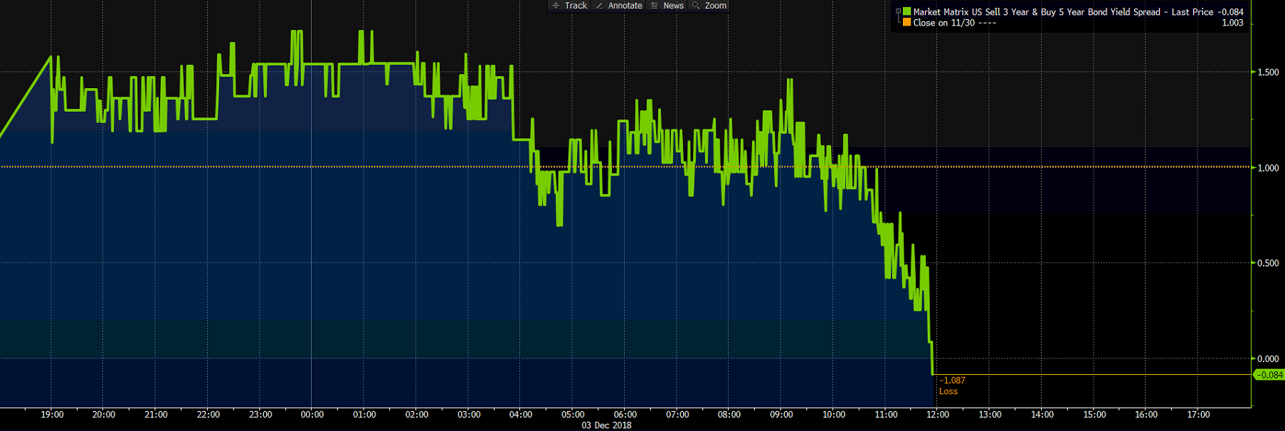
Task: Click the orange Close series swatch
Action: 907,22
